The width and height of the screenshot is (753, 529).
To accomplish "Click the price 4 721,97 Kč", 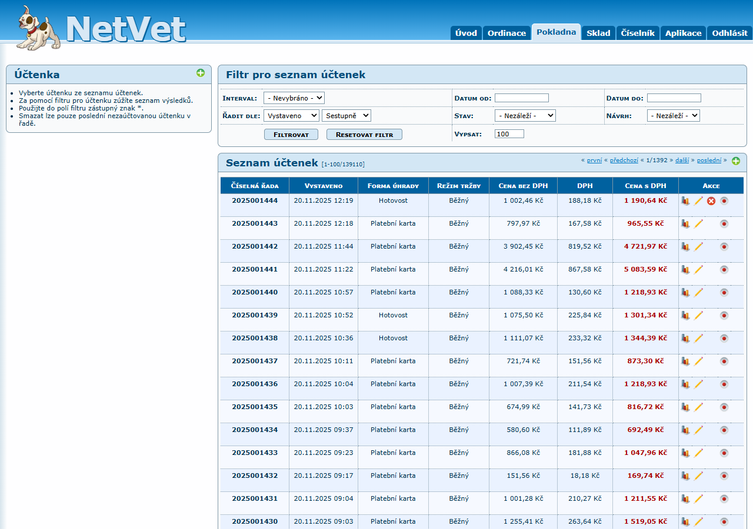I will coord(645,246).
